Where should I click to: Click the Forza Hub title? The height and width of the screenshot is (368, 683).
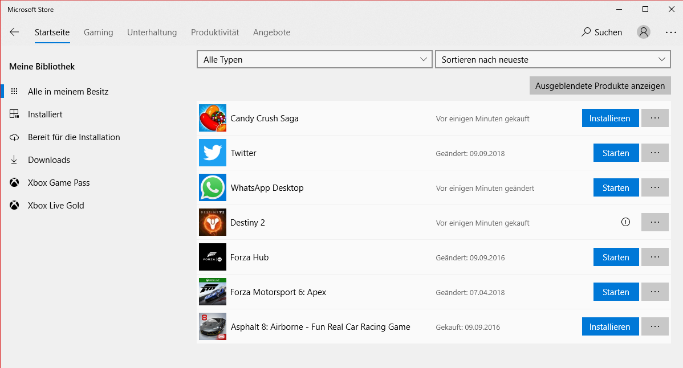pyautogui.click(x=249, y=257)
